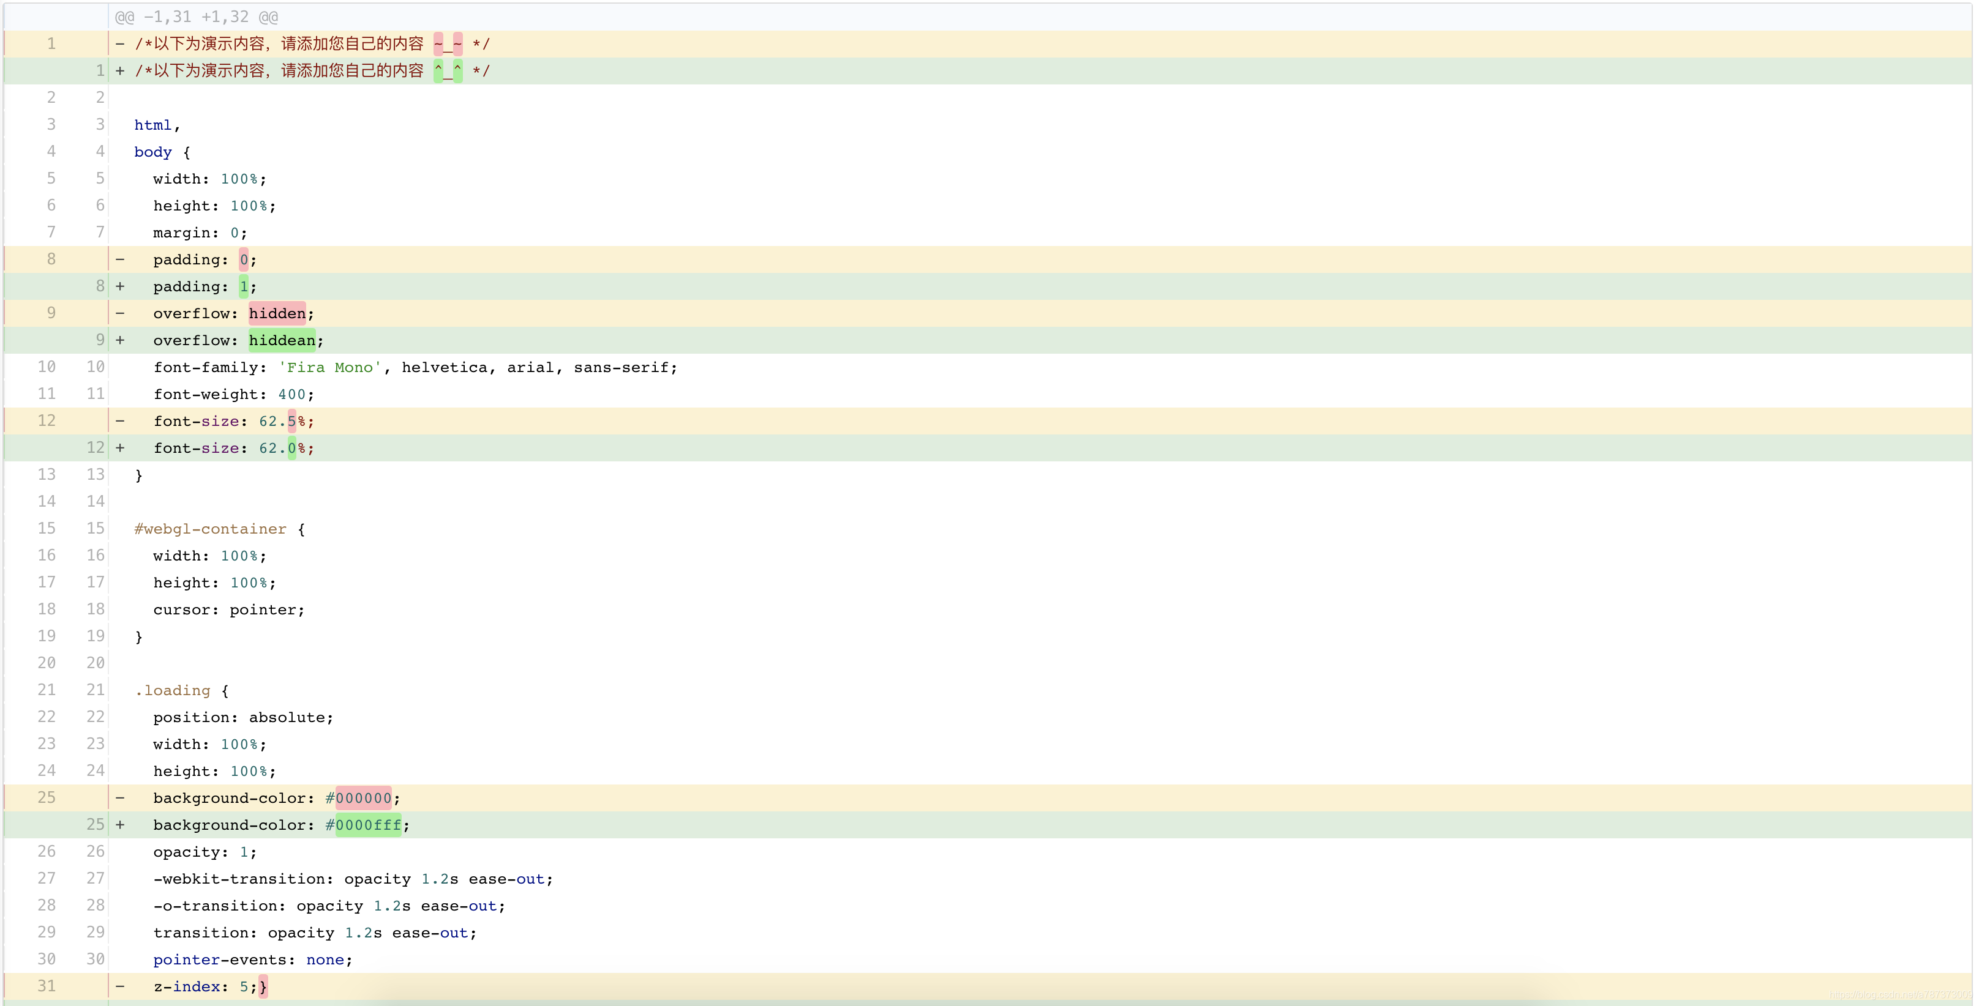1979x1006 pixels.
Task: Click the font-family 'Fira Mono' line
Action: [x=415, y=367]
